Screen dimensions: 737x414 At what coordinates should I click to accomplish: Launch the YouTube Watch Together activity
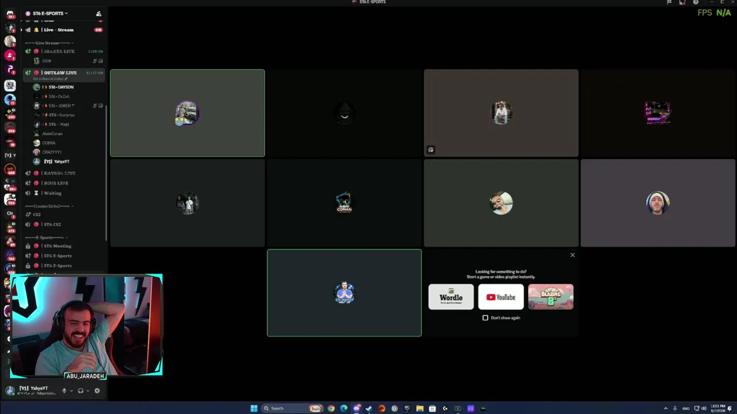501,297
